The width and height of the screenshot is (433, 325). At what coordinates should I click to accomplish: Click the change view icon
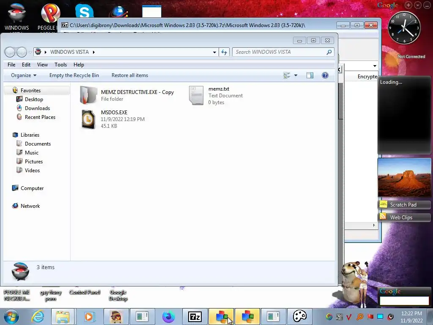click(x=287, y=75)
